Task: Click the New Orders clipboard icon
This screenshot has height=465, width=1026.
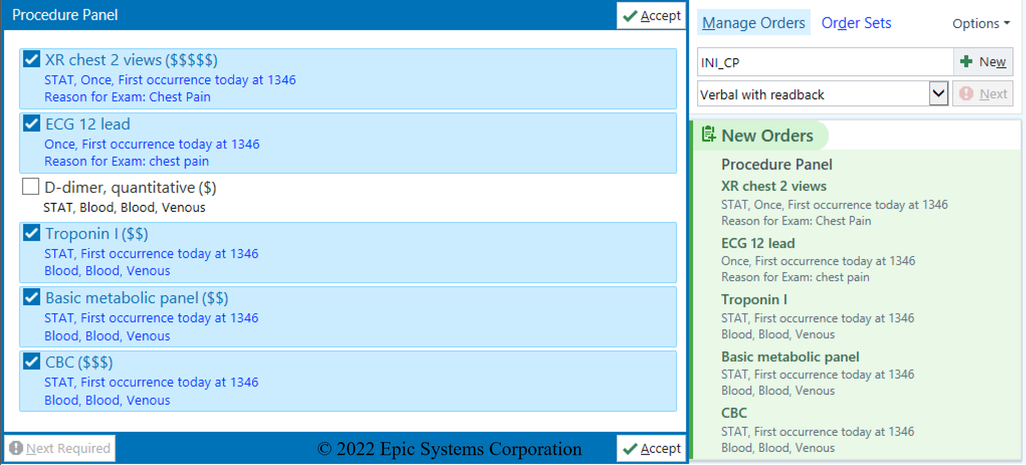Action: pos(708,135)
